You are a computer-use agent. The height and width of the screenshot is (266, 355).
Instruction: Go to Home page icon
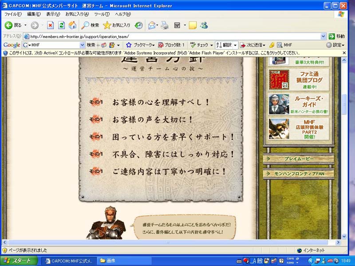[x=72, y=25]
